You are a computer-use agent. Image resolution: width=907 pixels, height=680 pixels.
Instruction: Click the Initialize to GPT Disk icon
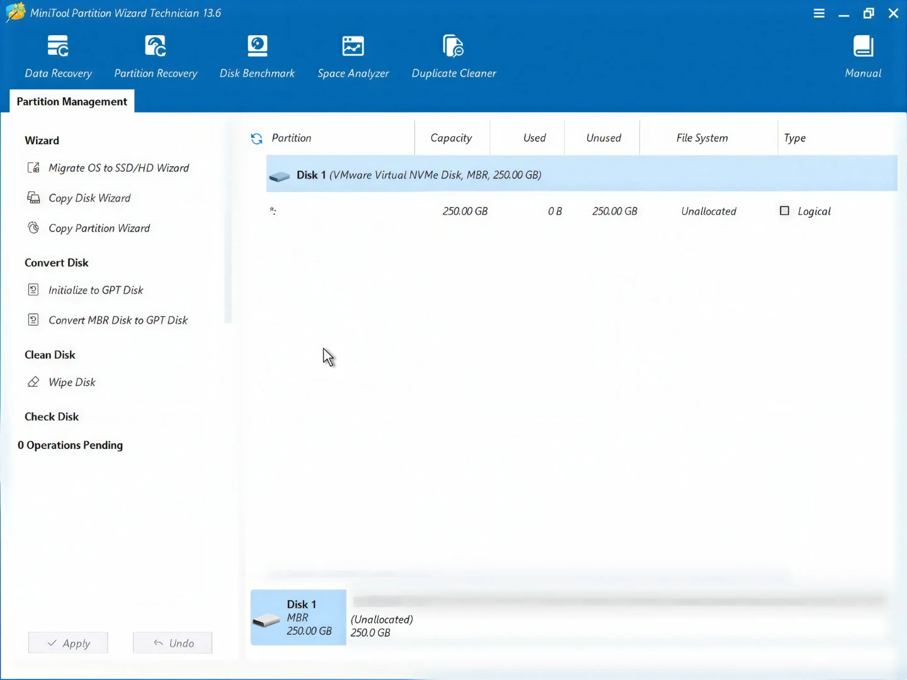coord(33,290)
